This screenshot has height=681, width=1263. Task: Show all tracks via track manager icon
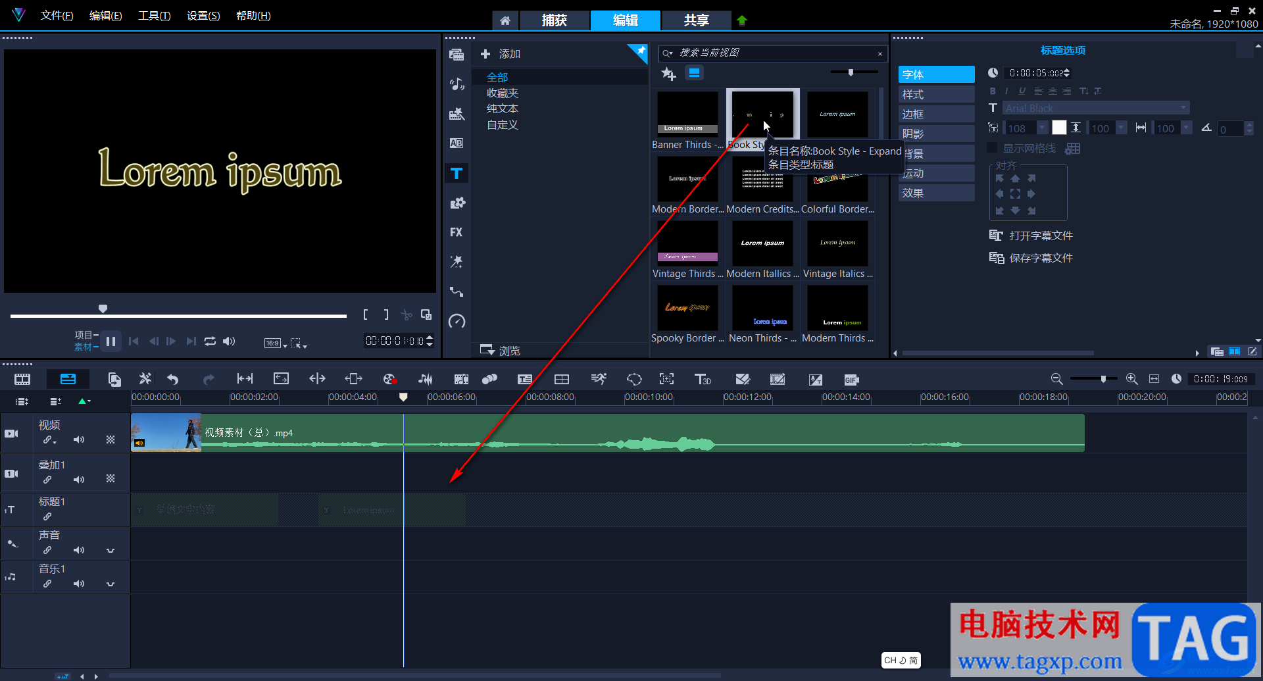(22, 401)
